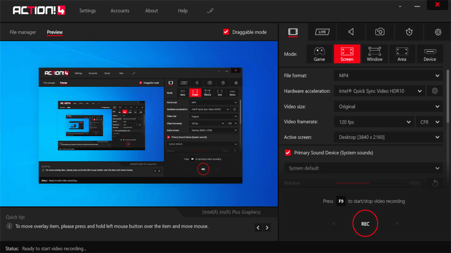Expand the Active screen dropdown
451x253 pixels.
click(x=388, y=137)
